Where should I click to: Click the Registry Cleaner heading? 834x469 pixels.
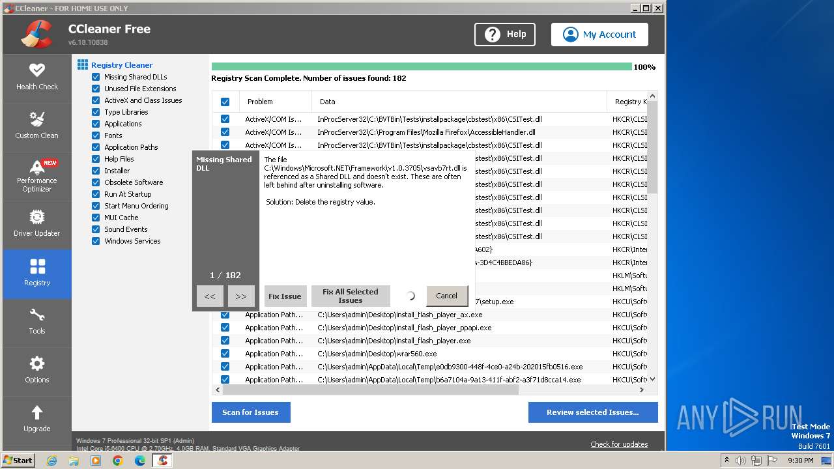pyautogui.click(x=122, y=65)
